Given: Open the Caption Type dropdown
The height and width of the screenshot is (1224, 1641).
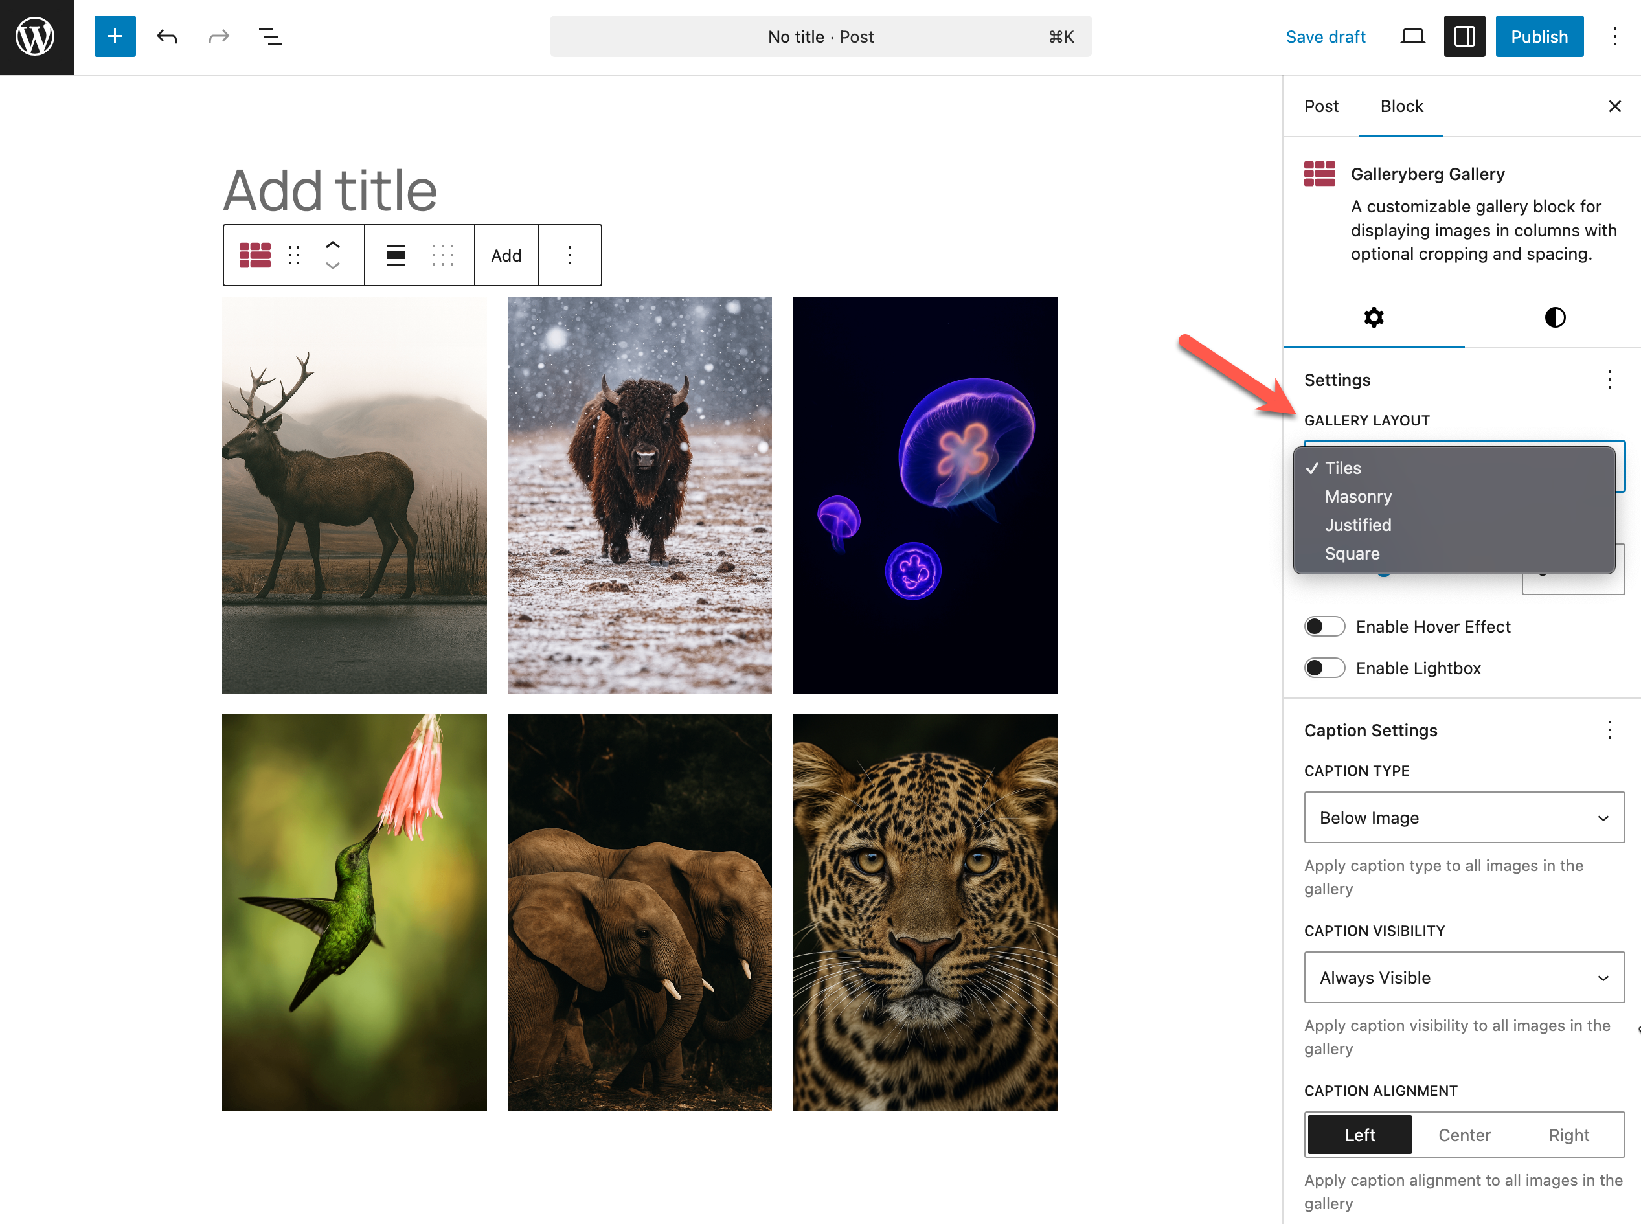Looking at the screenshot, I should pos(1463,817).
